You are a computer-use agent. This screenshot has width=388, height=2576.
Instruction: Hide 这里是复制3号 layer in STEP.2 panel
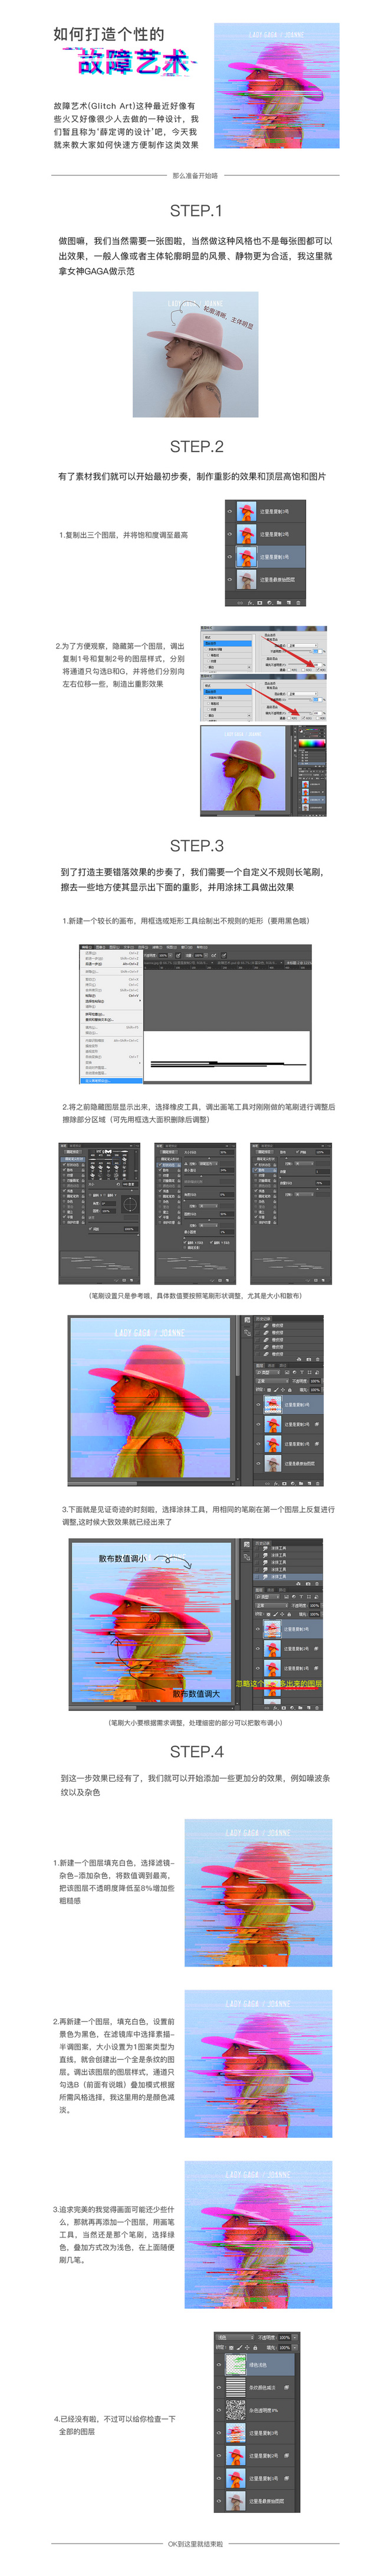230,511
